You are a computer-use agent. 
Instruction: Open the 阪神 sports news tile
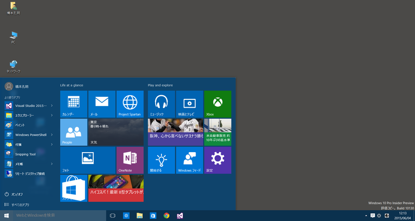coord(175,132)
